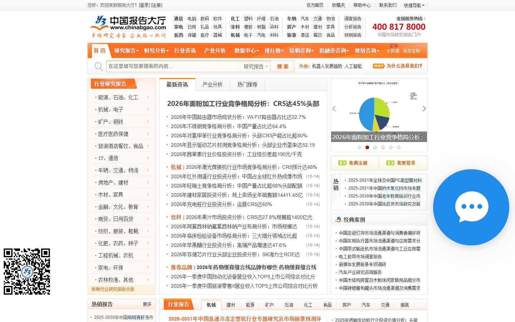Click hot keyword 机器人发展趋势
The height and width of the screenshot is (322, 515).
pyautogui.click(x=327, y=66)
